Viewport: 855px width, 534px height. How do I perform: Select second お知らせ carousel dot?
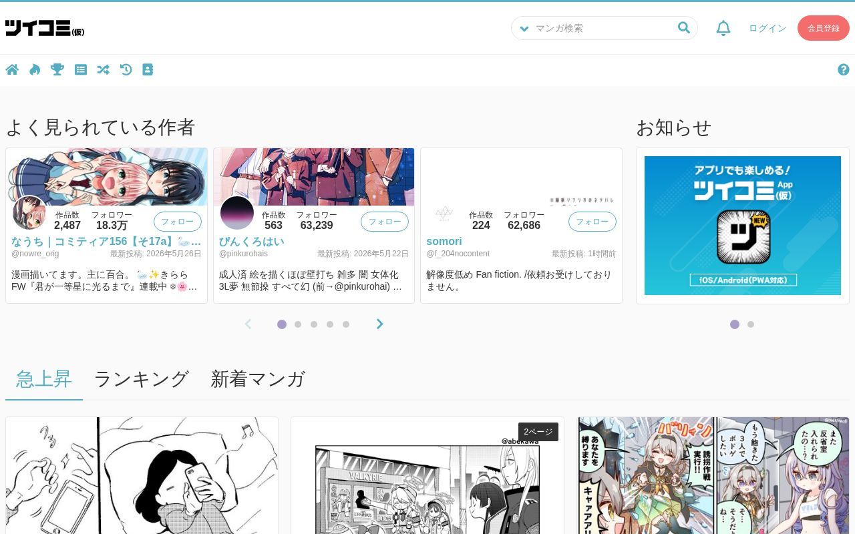pos(751,324)
